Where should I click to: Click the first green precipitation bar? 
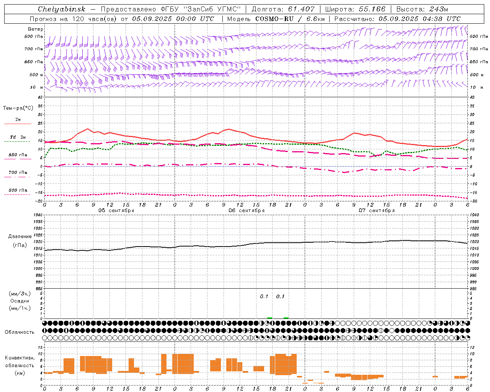coord(270,318)
